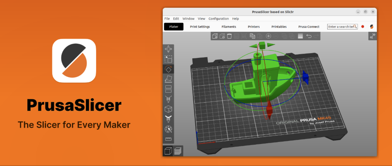Click the green rotation cube gizmo on top
The image size is (392, 166).
pyautogui.click(x=262, y=45)
